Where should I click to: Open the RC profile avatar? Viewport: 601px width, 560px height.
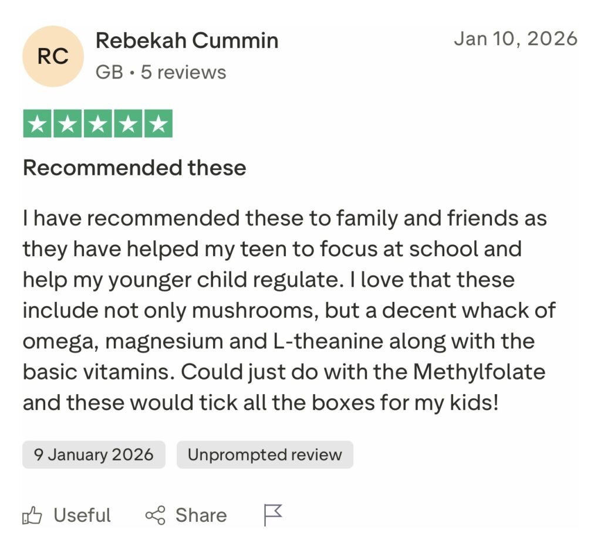pyautogui.click(x=53, y=56)
